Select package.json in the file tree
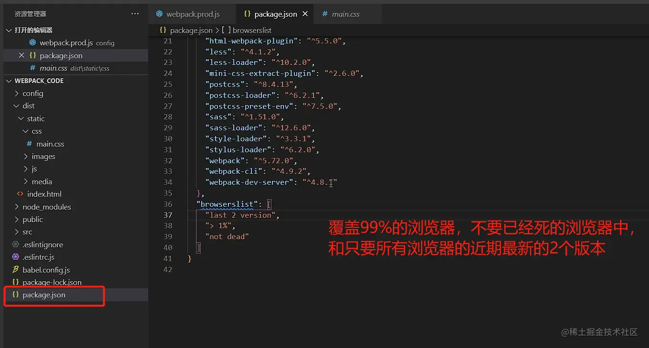The image size is (649, 348). pos(76,295)
